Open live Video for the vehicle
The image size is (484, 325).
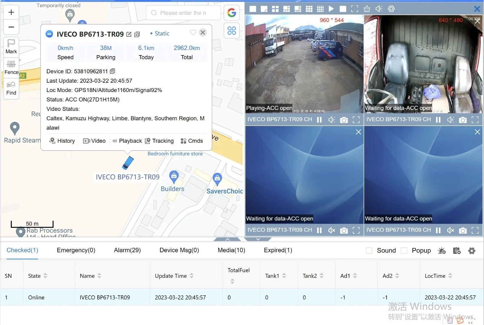(94, 141)
